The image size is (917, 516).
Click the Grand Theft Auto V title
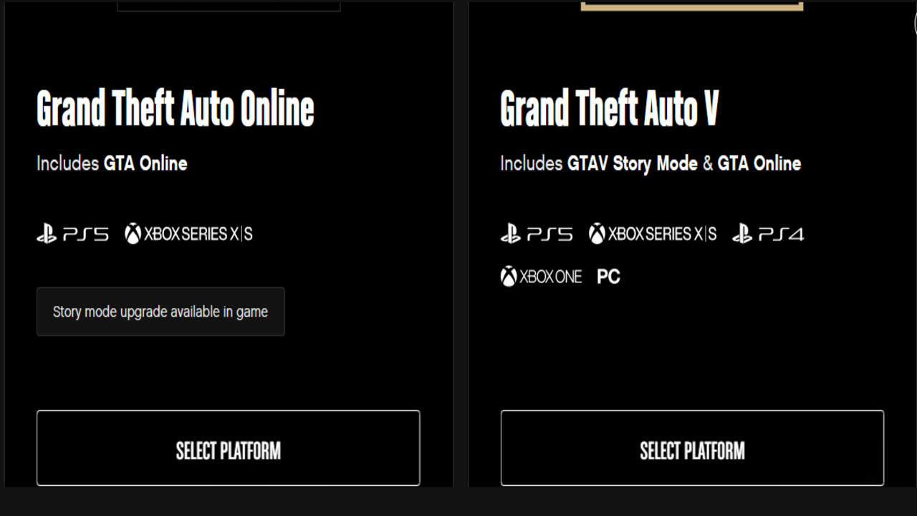point(609,109)
